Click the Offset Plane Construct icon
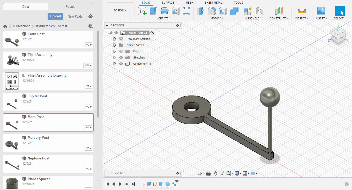 (x=279, y=11)
